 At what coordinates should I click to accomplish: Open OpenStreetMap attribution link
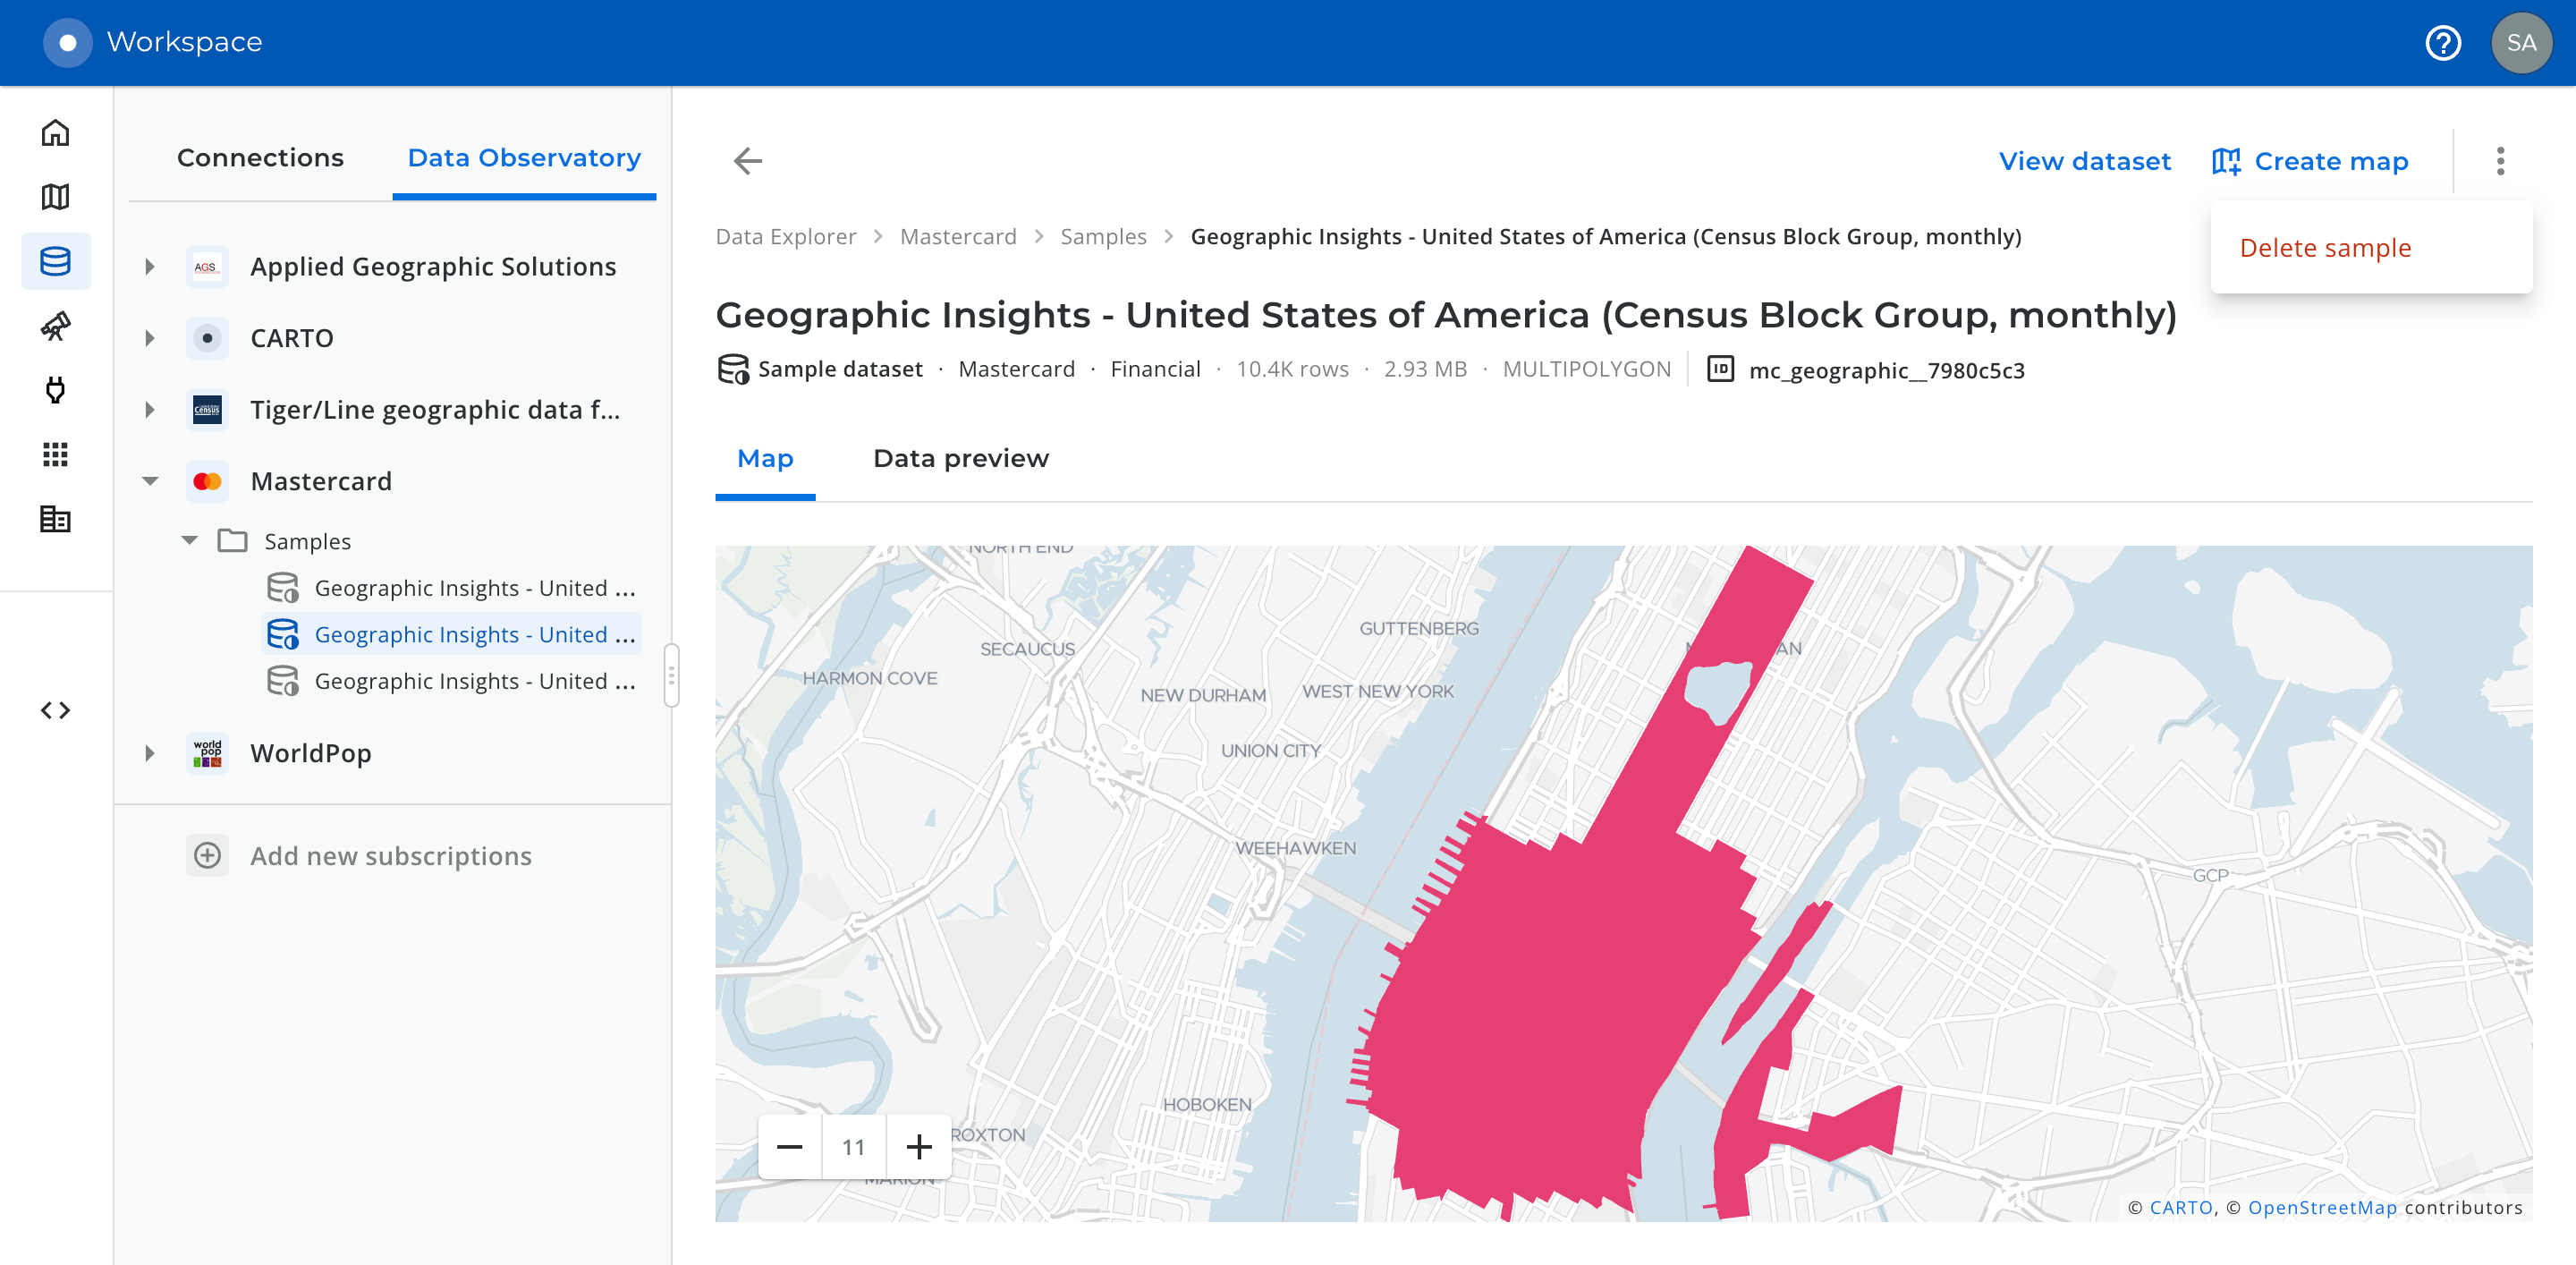coord(2322,1207)
